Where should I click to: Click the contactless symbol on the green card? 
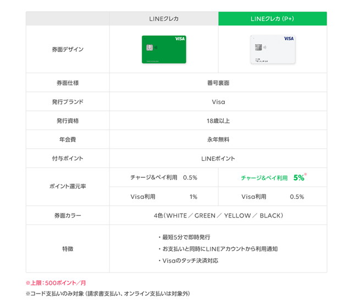156,47
